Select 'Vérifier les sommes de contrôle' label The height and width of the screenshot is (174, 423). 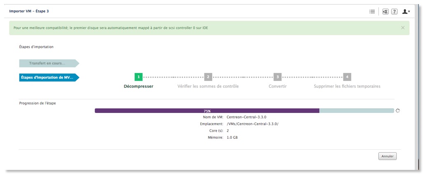(x=208, y=86)
